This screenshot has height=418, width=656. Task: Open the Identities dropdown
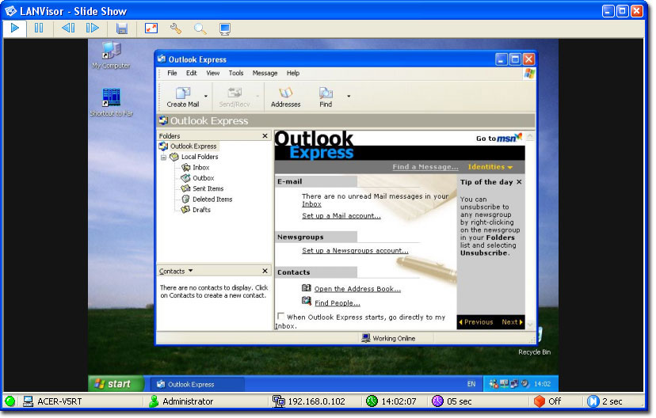point(490,167)
